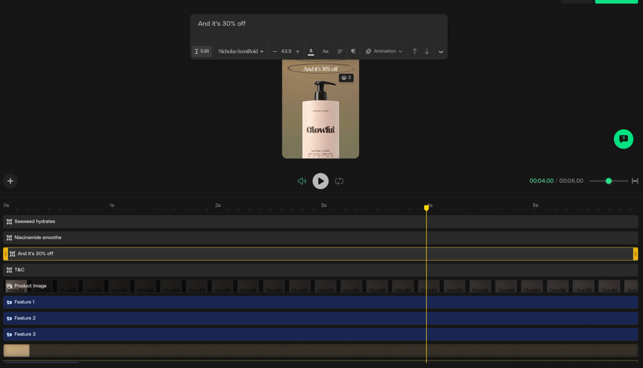Move layer up with the up arrow
This screenshot has height=368, width=643.
click(414, 51)
